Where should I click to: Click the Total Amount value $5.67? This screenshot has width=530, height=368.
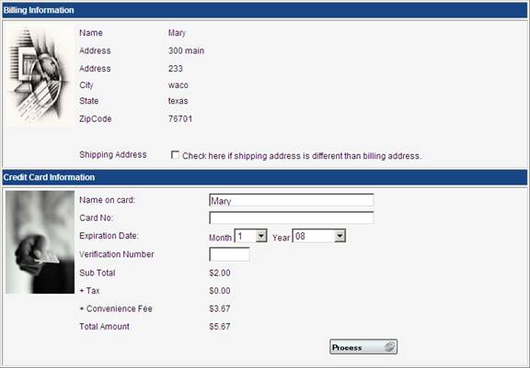pyautogui.click(x=220, y=326)
